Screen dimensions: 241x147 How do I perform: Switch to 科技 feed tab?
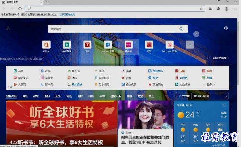coord(91,96)
